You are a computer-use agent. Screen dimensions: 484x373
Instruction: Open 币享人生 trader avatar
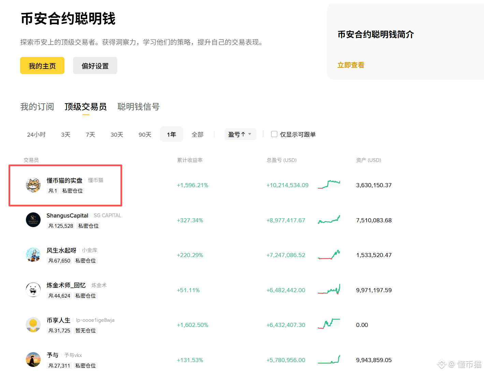point(33,325)
